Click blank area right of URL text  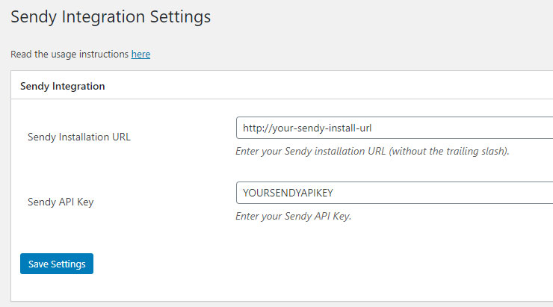click(x=462, y=128)
